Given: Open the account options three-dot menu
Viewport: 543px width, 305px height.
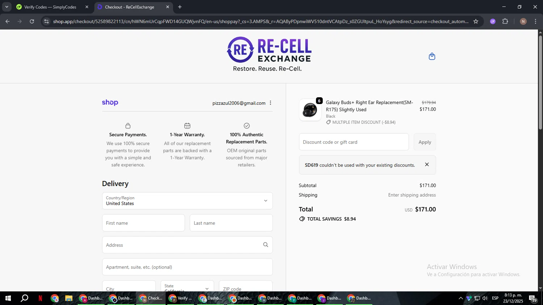Looking at the screenshot, I should point(270,103).
